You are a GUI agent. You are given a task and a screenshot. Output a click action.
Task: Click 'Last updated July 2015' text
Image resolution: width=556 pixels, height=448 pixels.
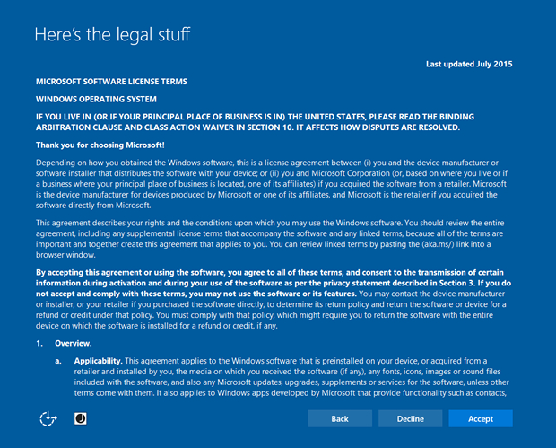(x=469, y=65)
